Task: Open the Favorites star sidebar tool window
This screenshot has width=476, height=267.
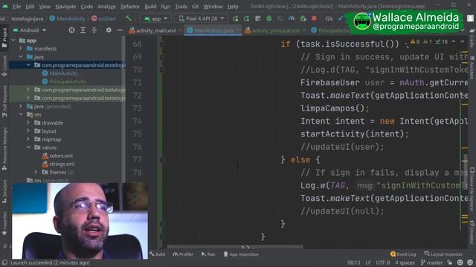Action: (x=4, y=223)
